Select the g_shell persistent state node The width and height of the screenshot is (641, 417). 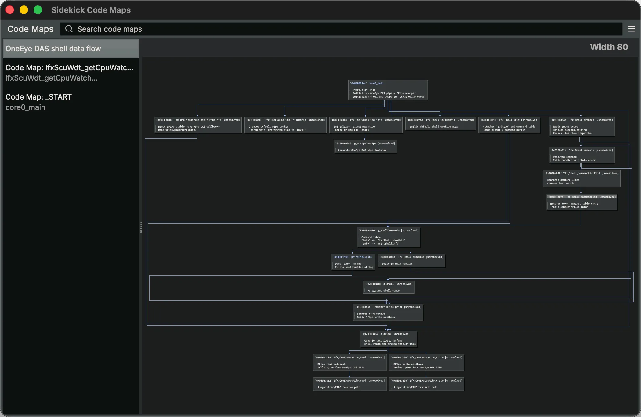[x=389, y=287]
